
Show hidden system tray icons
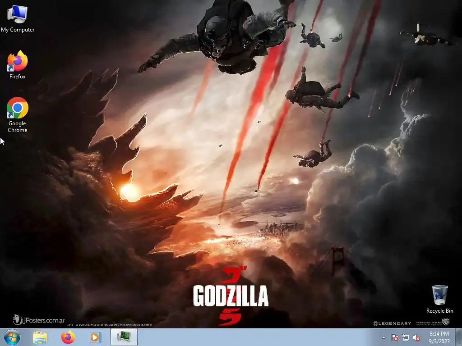383,337
